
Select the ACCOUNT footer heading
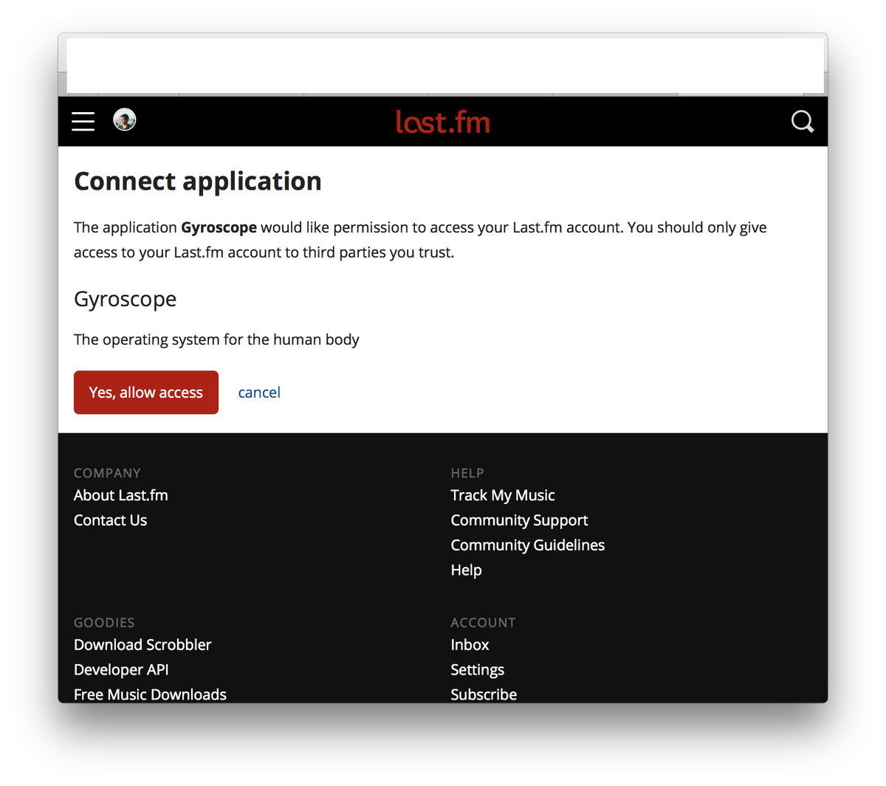pyautogui.click(x=484, y=623)
